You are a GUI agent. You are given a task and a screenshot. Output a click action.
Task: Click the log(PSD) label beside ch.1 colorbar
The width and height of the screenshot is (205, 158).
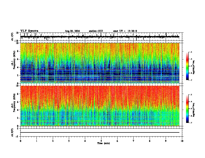click(194, 67)
